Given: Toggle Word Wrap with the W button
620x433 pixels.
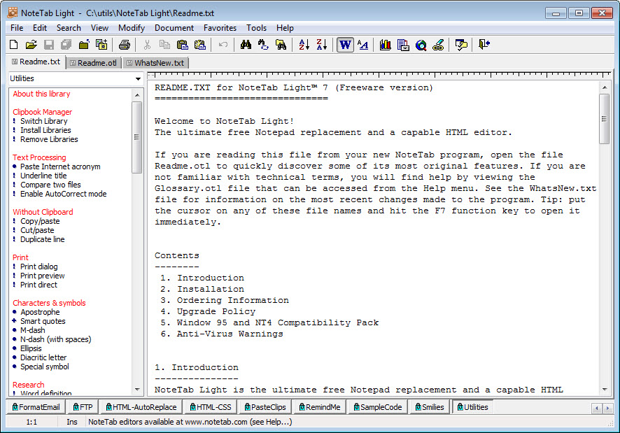Looking at the screenshot, I should 345,45.
